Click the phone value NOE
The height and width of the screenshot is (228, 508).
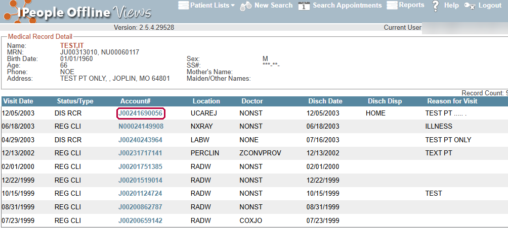click(67, 72)
